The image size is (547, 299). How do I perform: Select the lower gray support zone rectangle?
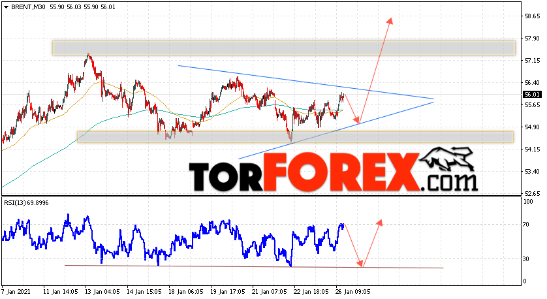pyautogui.click(x=295, y=136)
